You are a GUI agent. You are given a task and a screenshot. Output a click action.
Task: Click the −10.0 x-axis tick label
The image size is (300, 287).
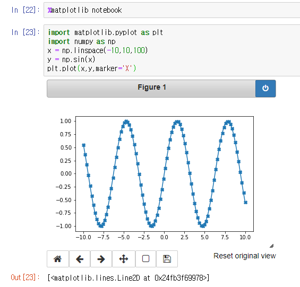(83, 237)
